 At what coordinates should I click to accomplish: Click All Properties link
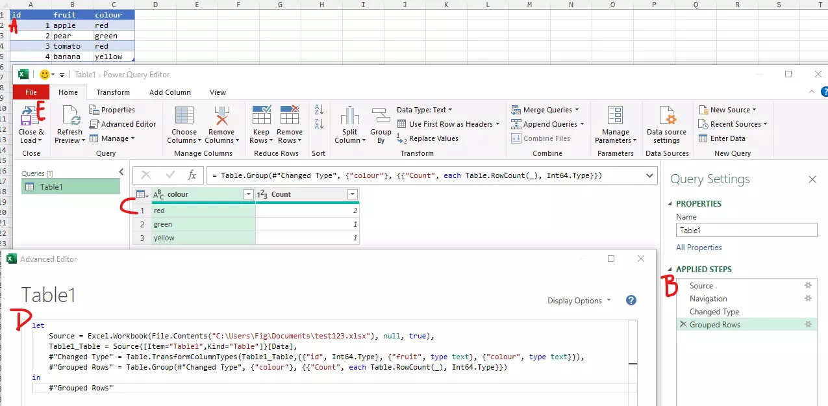pos(699,247)
